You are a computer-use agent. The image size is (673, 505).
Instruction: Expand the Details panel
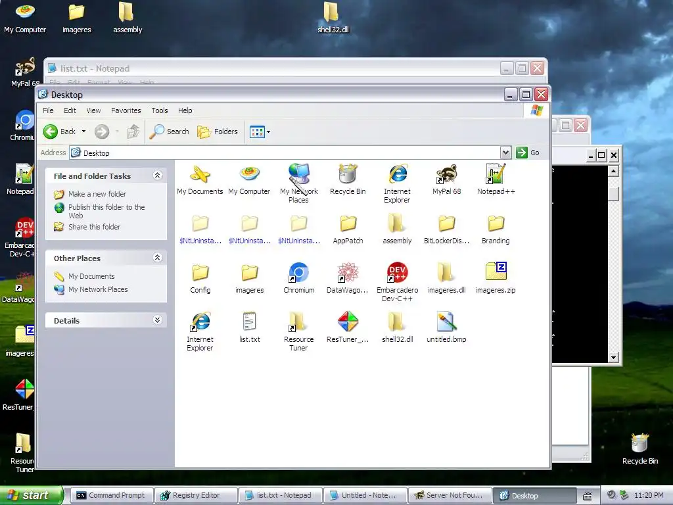coord(157,320)
